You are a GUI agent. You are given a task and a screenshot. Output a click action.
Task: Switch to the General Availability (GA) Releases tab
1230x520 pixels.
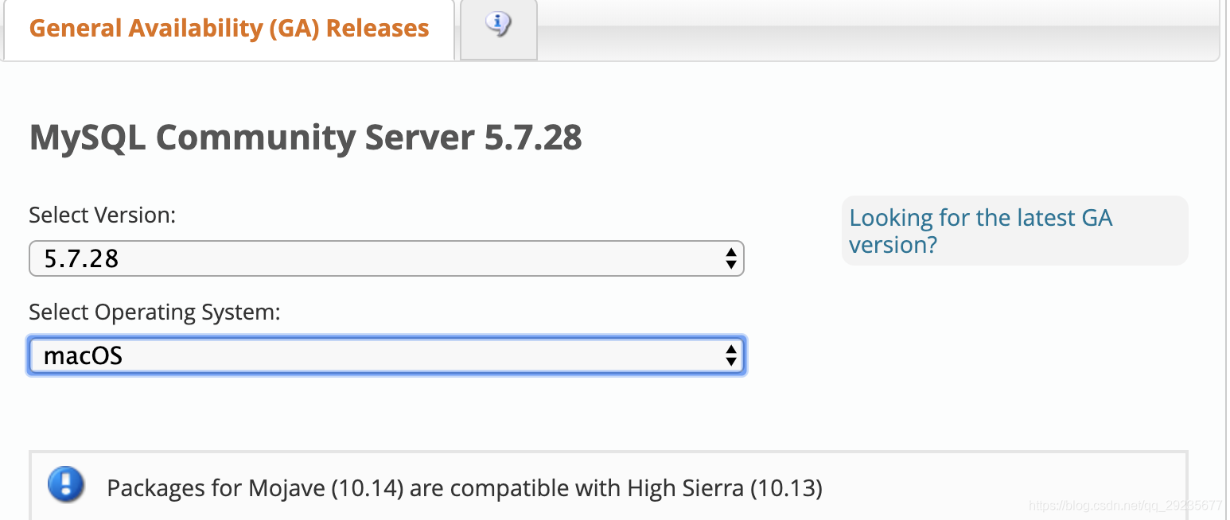228,27
